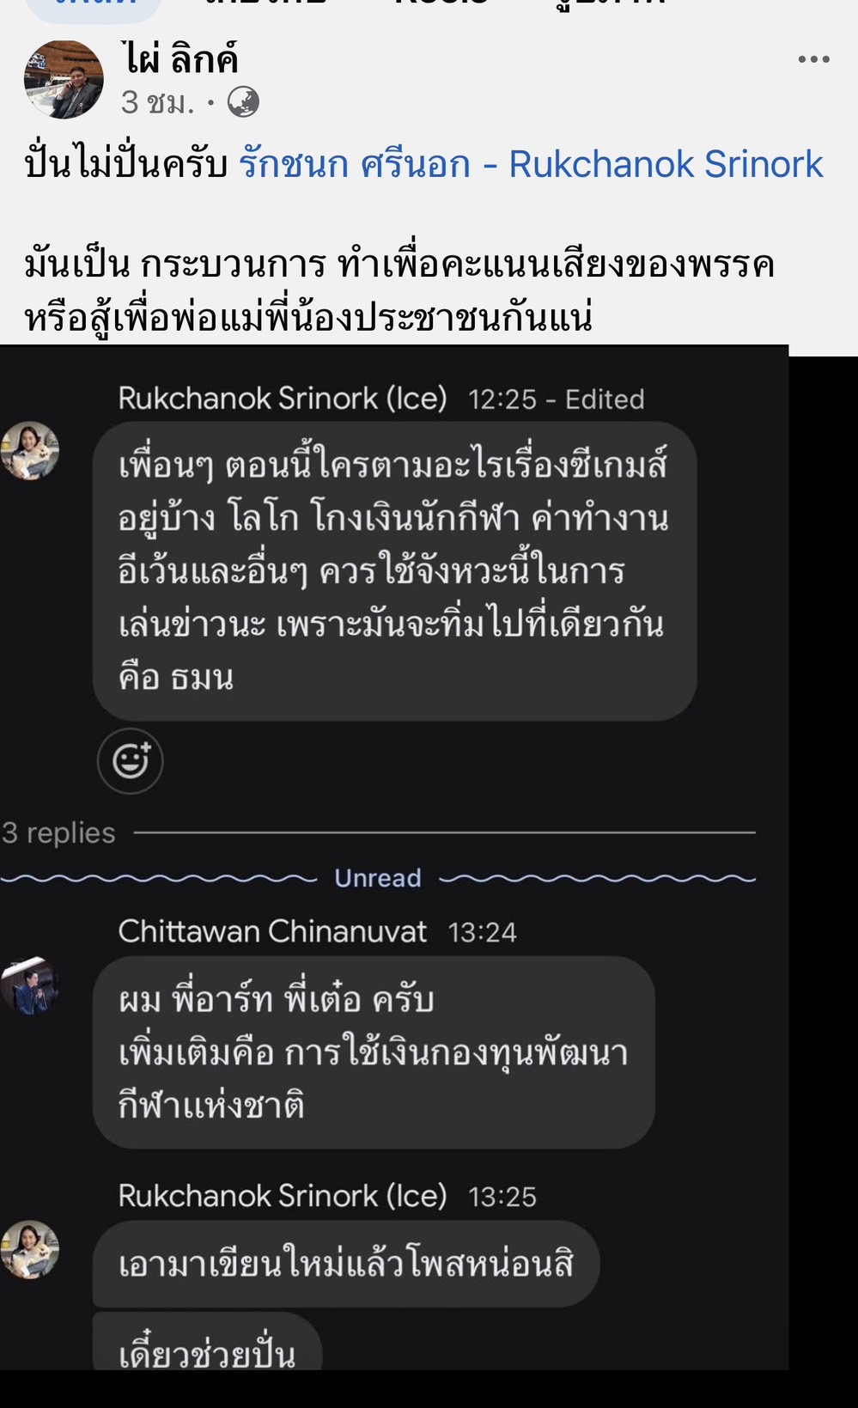Image resolution: width=858 pixels, height=1408 pixels.
Task: Open the three-dot post options menu
Action: pyautogui.click(x=813, y=59)
